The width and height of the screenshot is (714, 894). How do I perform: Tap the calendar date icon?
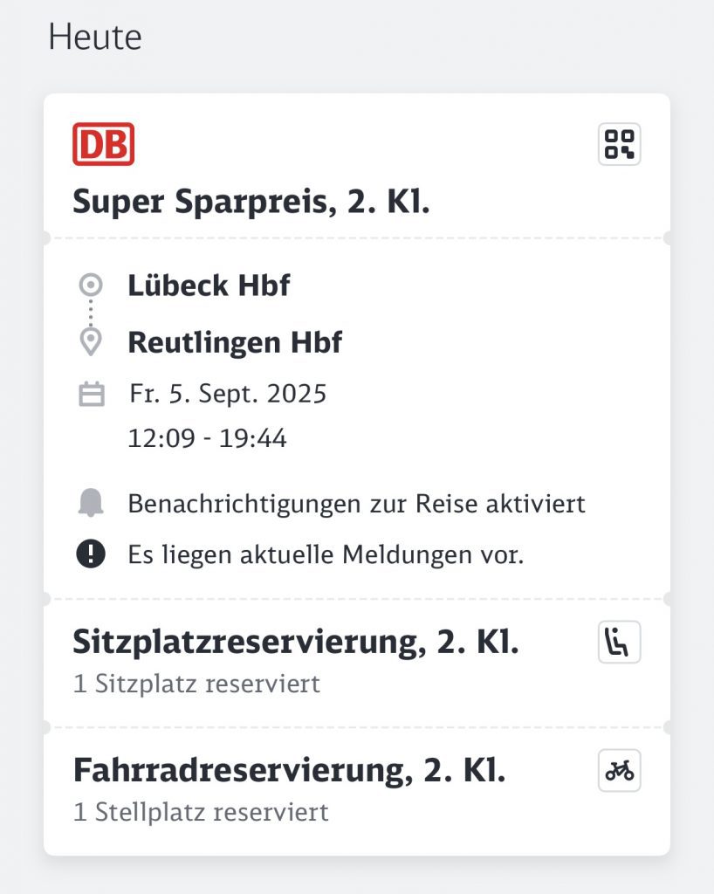91,395
